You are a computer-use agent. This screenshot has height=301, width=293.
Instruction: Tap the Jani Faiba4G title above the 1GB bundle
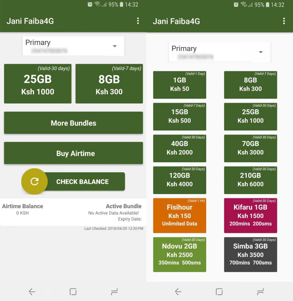tap(176, 21)
